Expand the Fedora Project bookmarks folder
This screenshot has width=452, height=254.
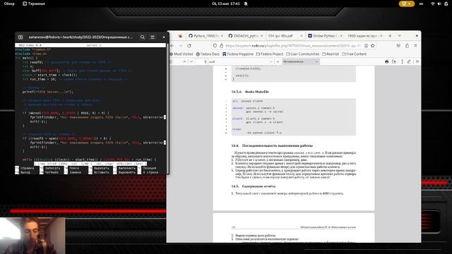click(270, 54)
